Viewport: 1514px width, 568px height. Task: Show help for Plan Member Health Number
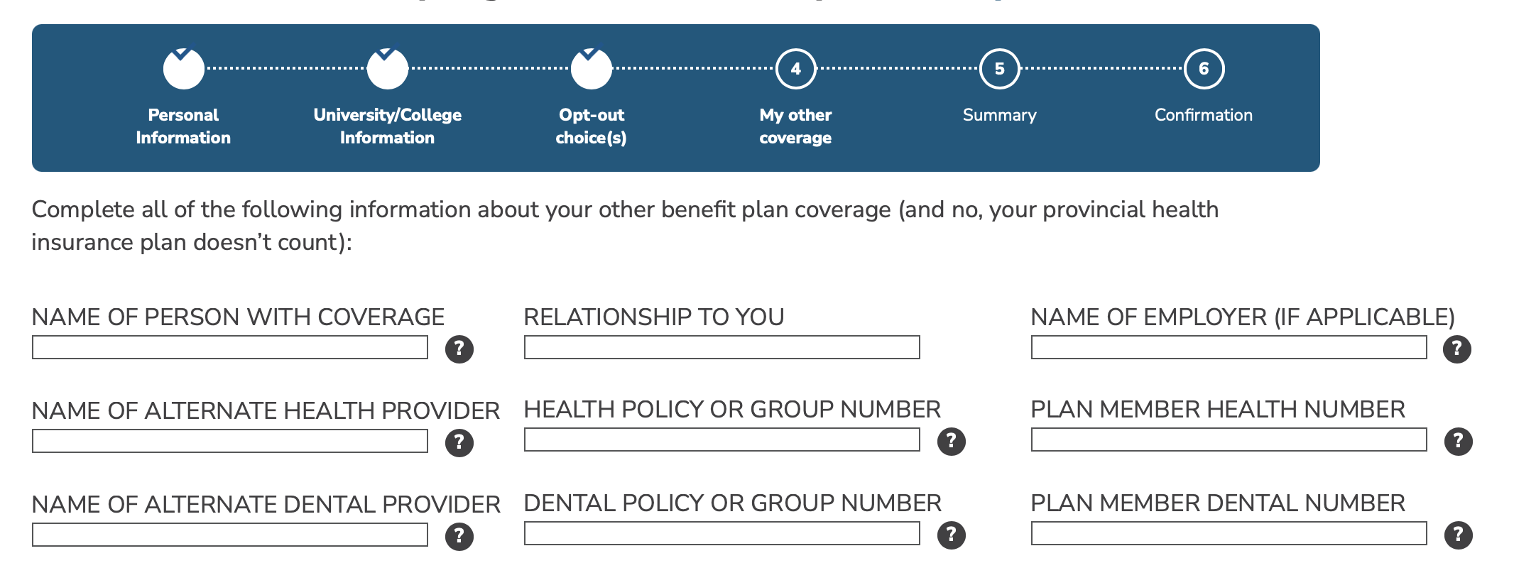1459,441
